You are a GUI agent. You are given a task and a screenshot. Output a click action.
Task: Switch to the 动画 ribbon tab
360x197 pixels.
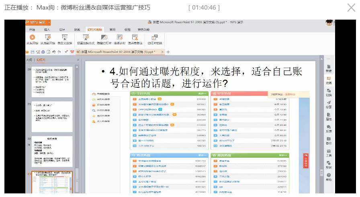click(77, 30)
